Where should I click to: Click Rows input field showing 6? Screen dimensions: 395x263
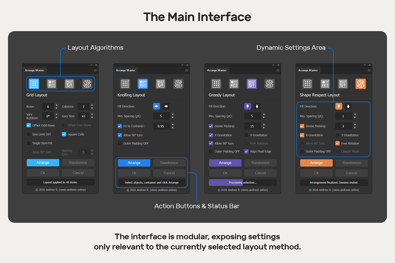click(48, 107)
